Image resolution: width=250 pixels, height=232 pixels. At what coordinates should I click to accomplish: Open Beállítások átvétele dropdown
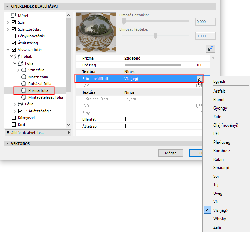click(38, 133)
